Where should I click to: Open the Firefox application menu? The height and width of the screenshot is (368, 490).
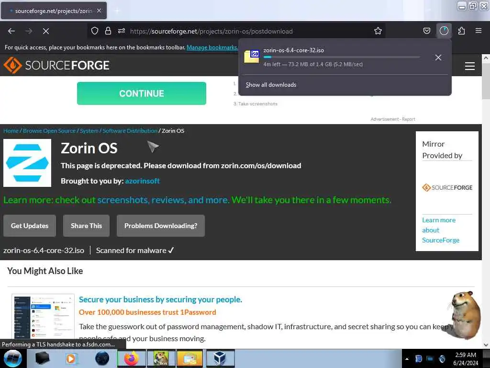(478, 31)
